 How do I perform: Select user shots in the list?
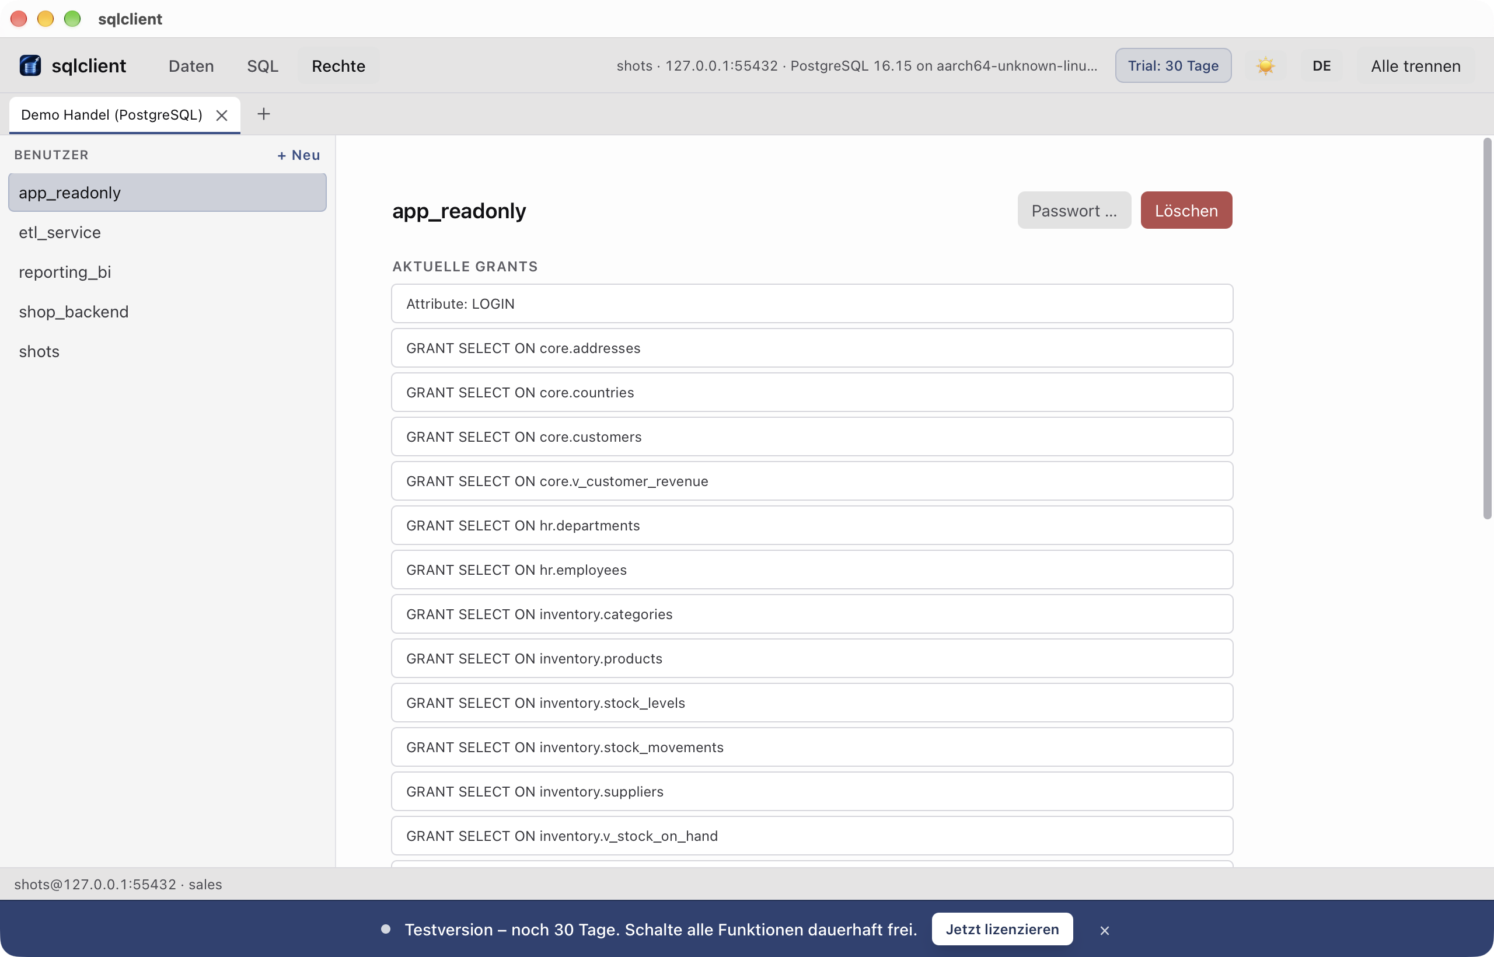pos(167,352)
